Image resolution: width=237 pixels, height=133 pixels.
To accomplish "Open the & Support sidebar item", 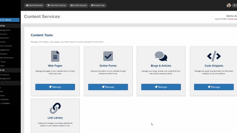I will (x=4, y=75).
